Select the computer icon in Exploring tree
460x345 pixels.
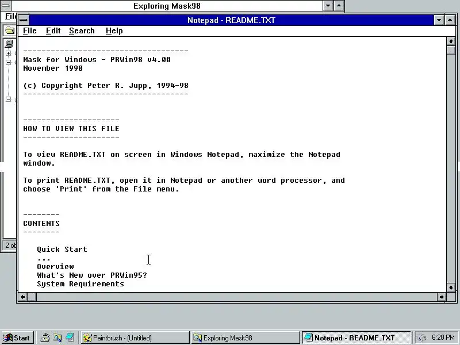(x=9, y=44)
